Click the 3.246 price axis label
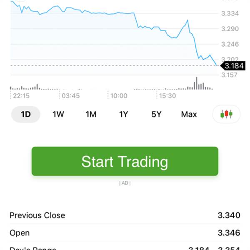Viewport: 250px width, 250px height. (230, 44)
